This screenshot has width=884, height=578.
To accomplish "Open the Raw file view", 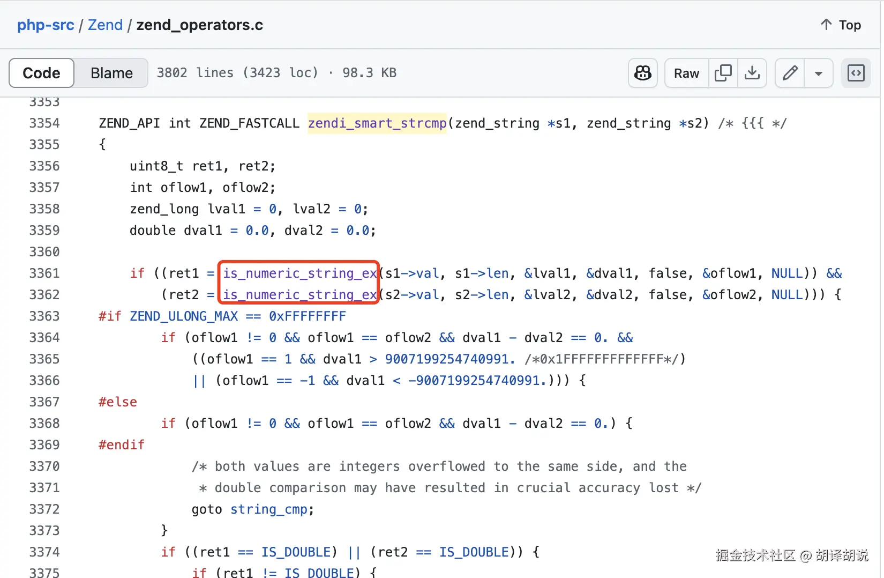I will click(686, 73).
